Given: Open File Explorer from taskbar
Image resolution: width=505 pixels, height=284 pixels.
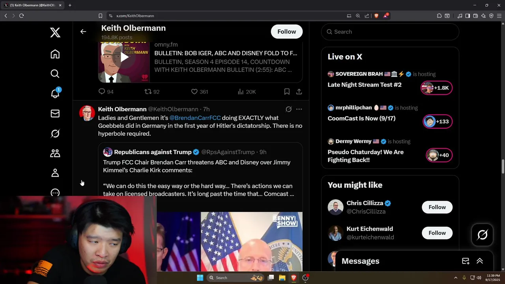Looking at the screenshot, I should tap(282, 278).
